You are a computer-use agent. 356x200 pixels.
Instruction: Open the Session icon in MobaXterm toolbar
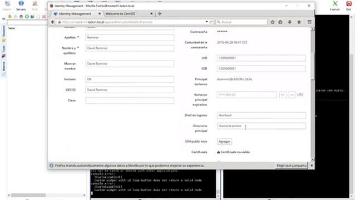(7, 5)
